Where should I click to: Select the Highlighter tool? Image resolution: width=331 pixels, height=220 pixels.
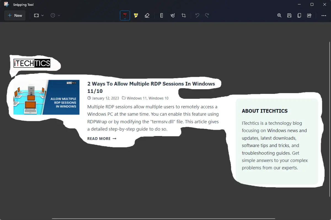tap(136, 15)
